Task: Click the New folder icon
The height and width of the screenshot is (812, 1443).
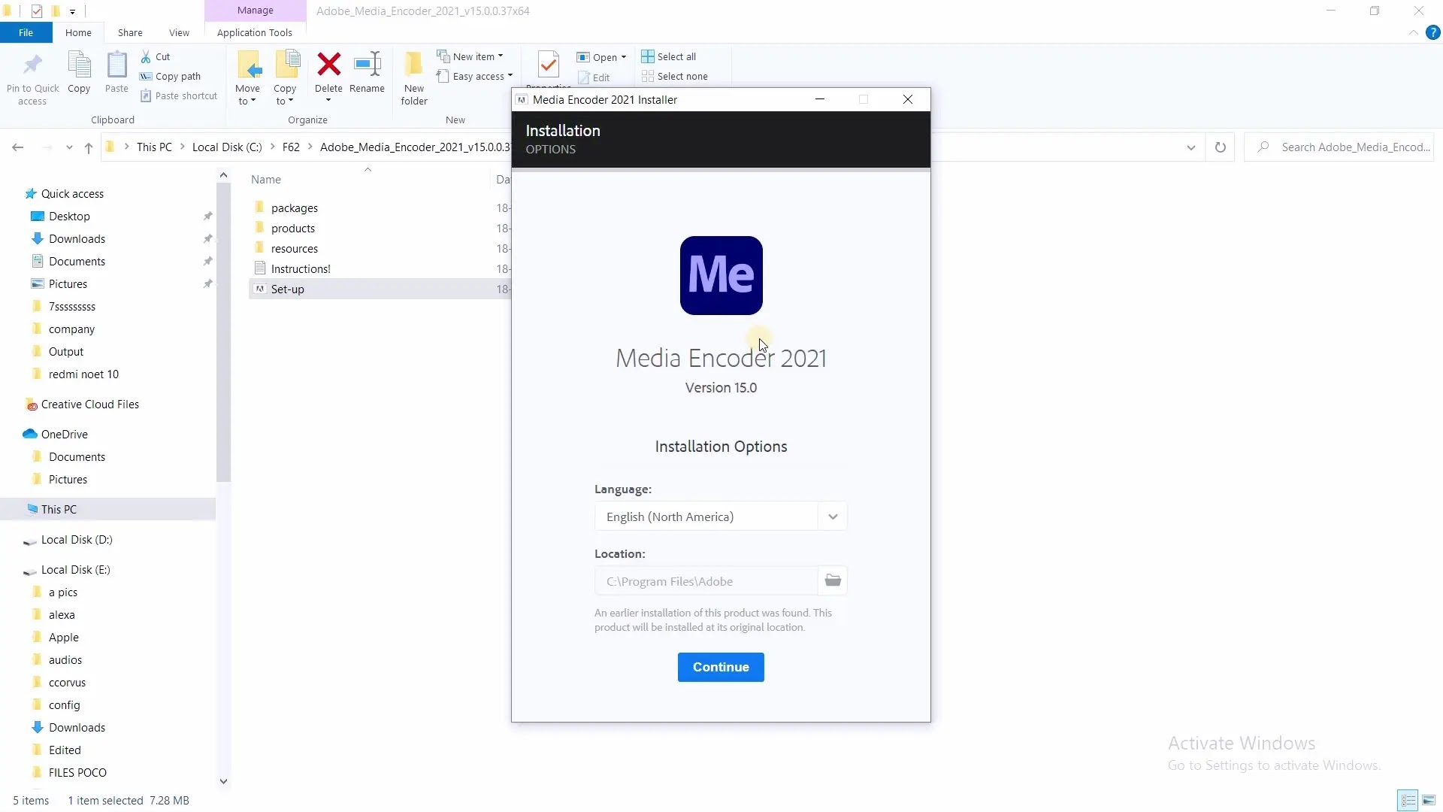Action: (413, 65)
